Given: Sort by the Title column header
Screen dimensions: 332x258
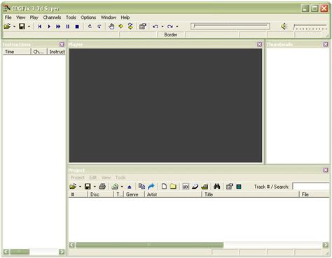Looking at the screenshot, I should (x=251, y=194).
